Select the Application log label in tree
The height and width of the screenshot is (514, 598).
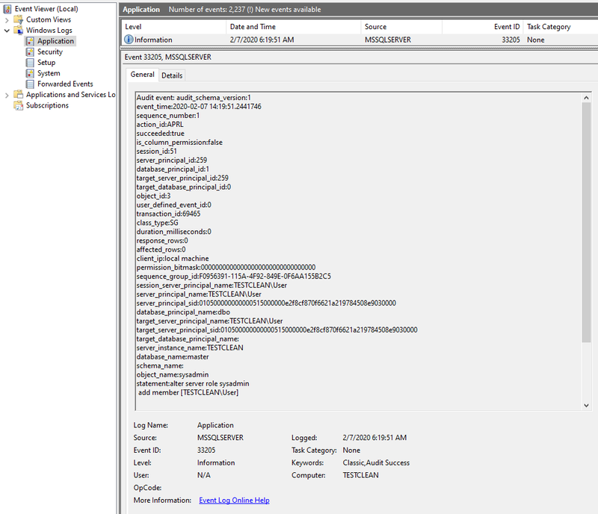tap(55, 41)
